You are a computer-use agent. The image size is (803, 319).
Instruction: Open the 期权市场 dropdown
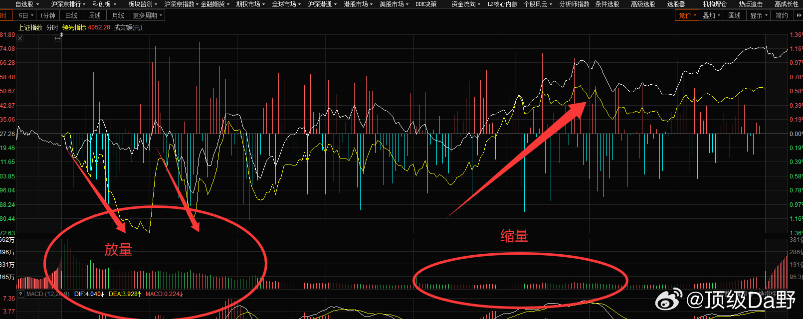click(x=250, y=4)
